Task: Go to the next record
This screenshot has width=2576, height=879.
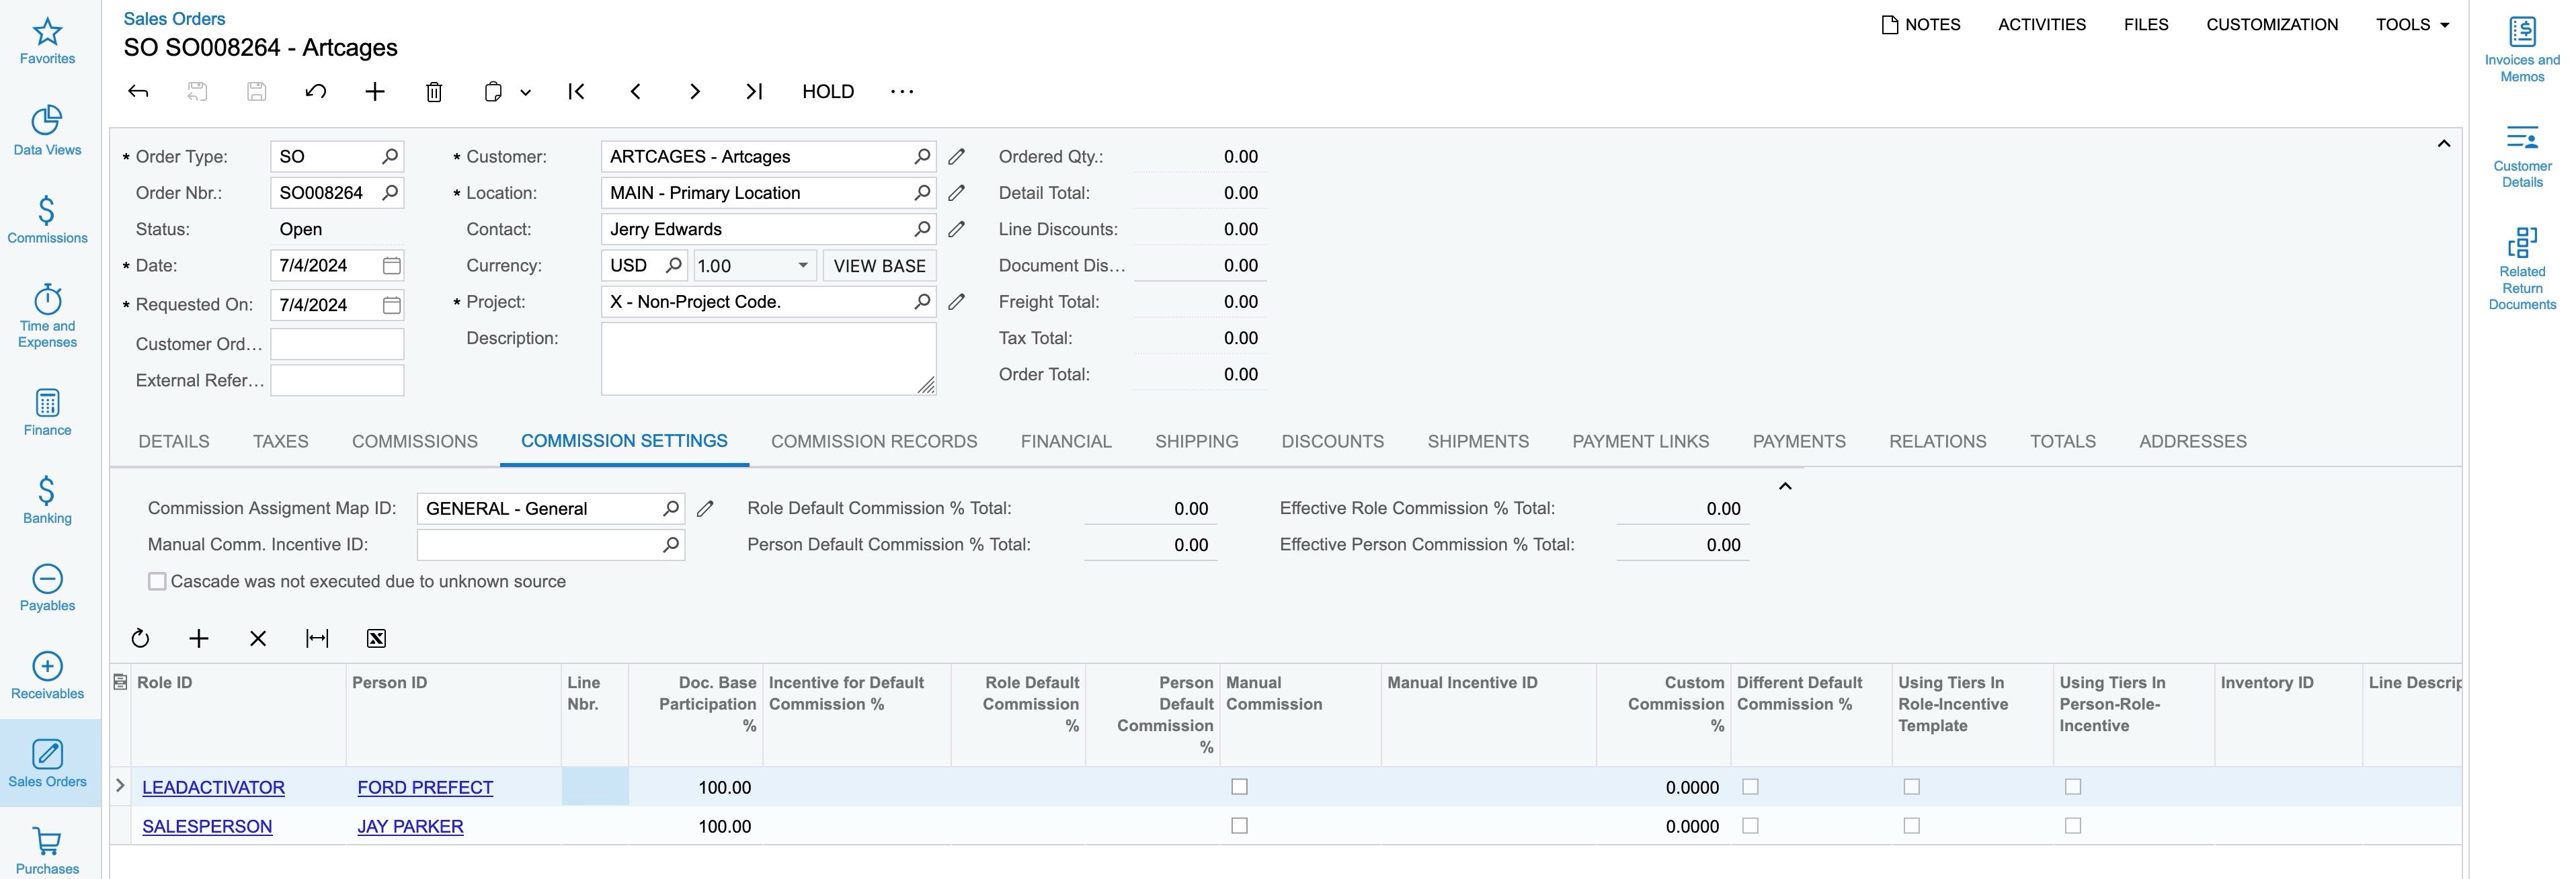Action: [695, 92]
